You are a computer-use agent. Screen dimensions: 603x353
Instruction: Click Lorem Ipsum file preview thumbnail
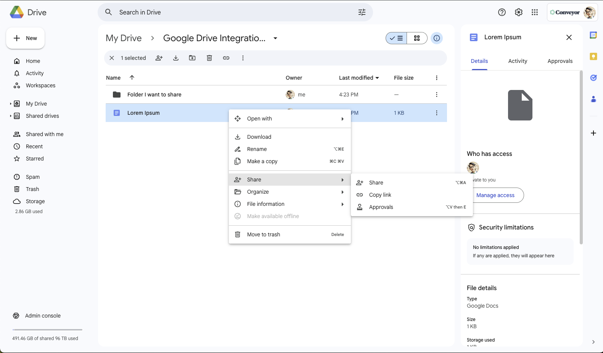[x=520, y=105]
